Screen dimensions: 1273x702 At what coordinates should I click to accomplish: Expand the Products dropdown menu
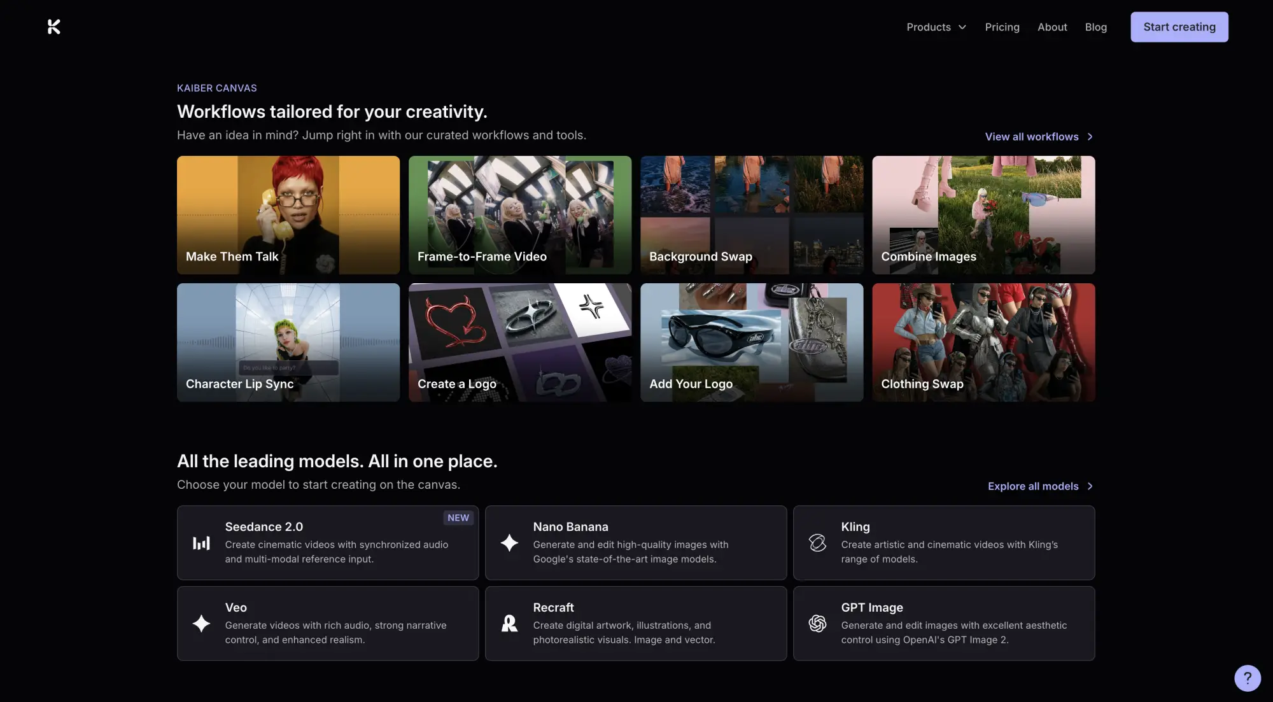[x=936, y=27]
